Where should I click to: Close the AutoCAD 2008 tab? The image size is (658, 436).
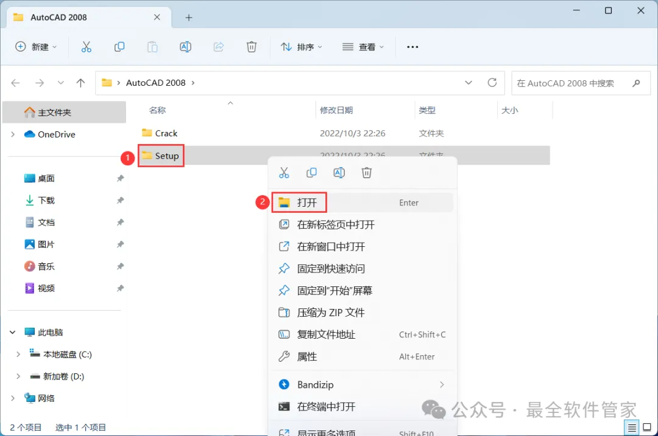click(157, 17)
